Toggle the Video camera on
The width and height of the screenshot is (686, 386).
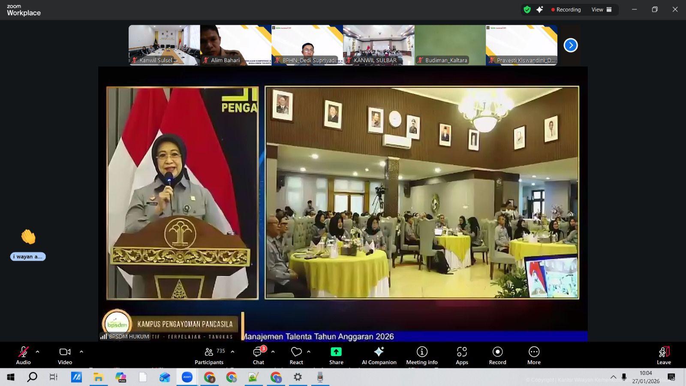click(x=65, y=356)
